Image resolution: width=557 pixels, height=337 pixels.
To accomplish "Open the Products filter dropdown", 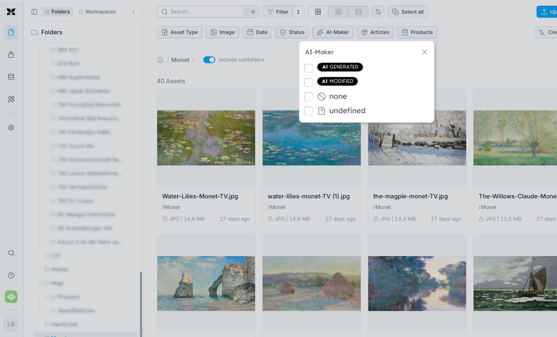I will tap(417, 32).
